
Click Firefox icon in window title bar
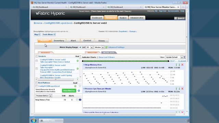32,3
